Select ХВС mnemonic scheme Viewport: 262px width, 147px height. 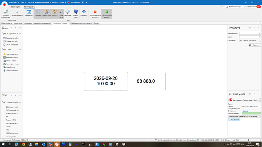(7, 130)
